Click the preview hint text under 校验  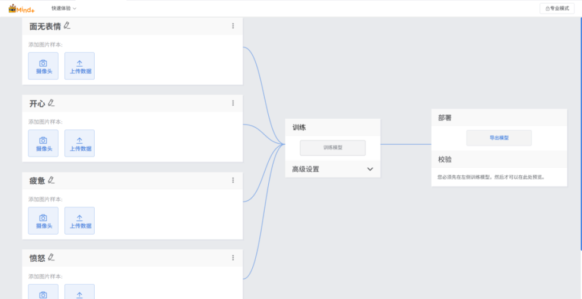coord(491,177)
